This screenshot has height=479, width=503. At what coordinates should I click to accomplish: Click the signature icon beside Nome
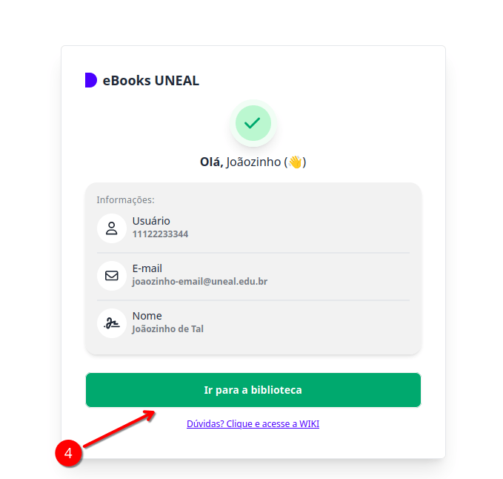(x=112, y=323)
